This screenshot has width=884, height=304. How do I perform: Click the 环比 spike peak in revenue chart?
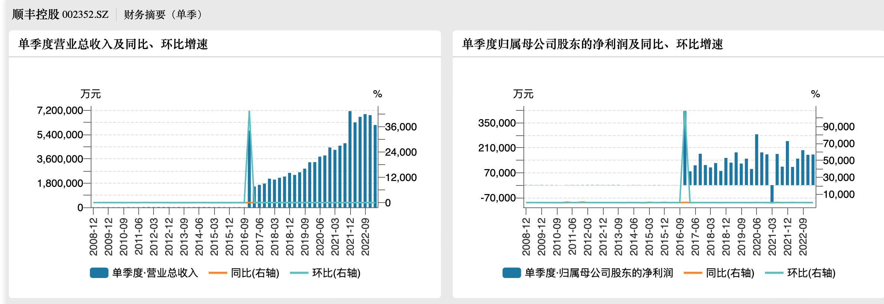(249, 112)
